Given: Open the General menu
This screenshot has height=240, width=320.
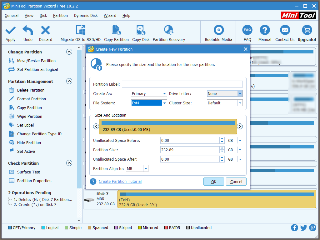Looking at the screenshot, I should click(x=12, y=16).
